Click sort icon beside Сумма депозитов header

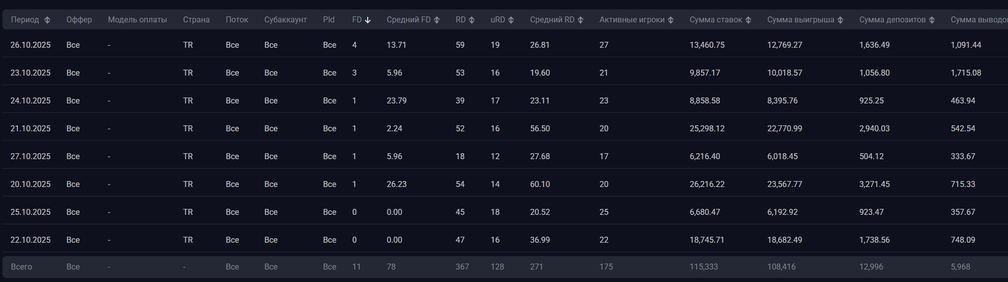[932, 20]
